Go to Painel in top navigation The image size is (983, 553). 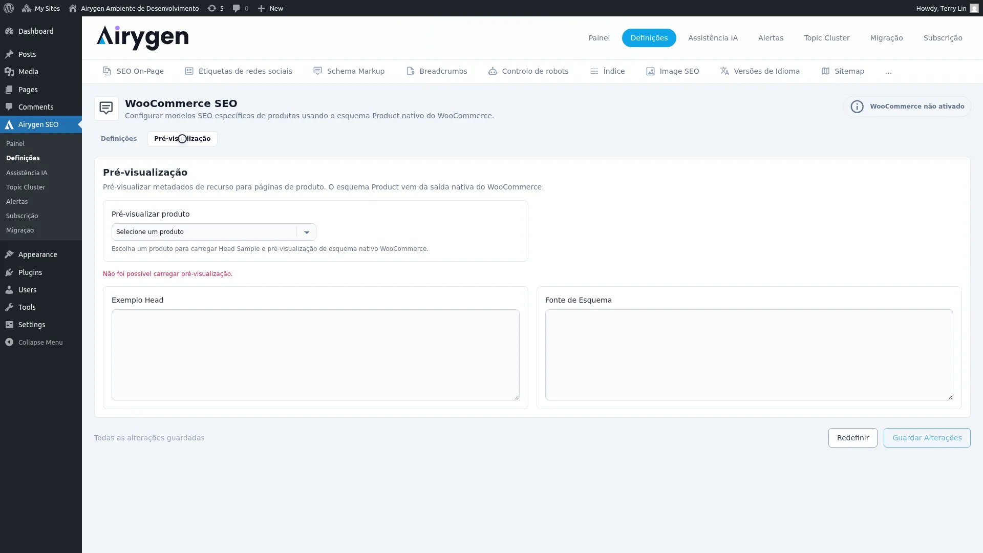point(599,38)
